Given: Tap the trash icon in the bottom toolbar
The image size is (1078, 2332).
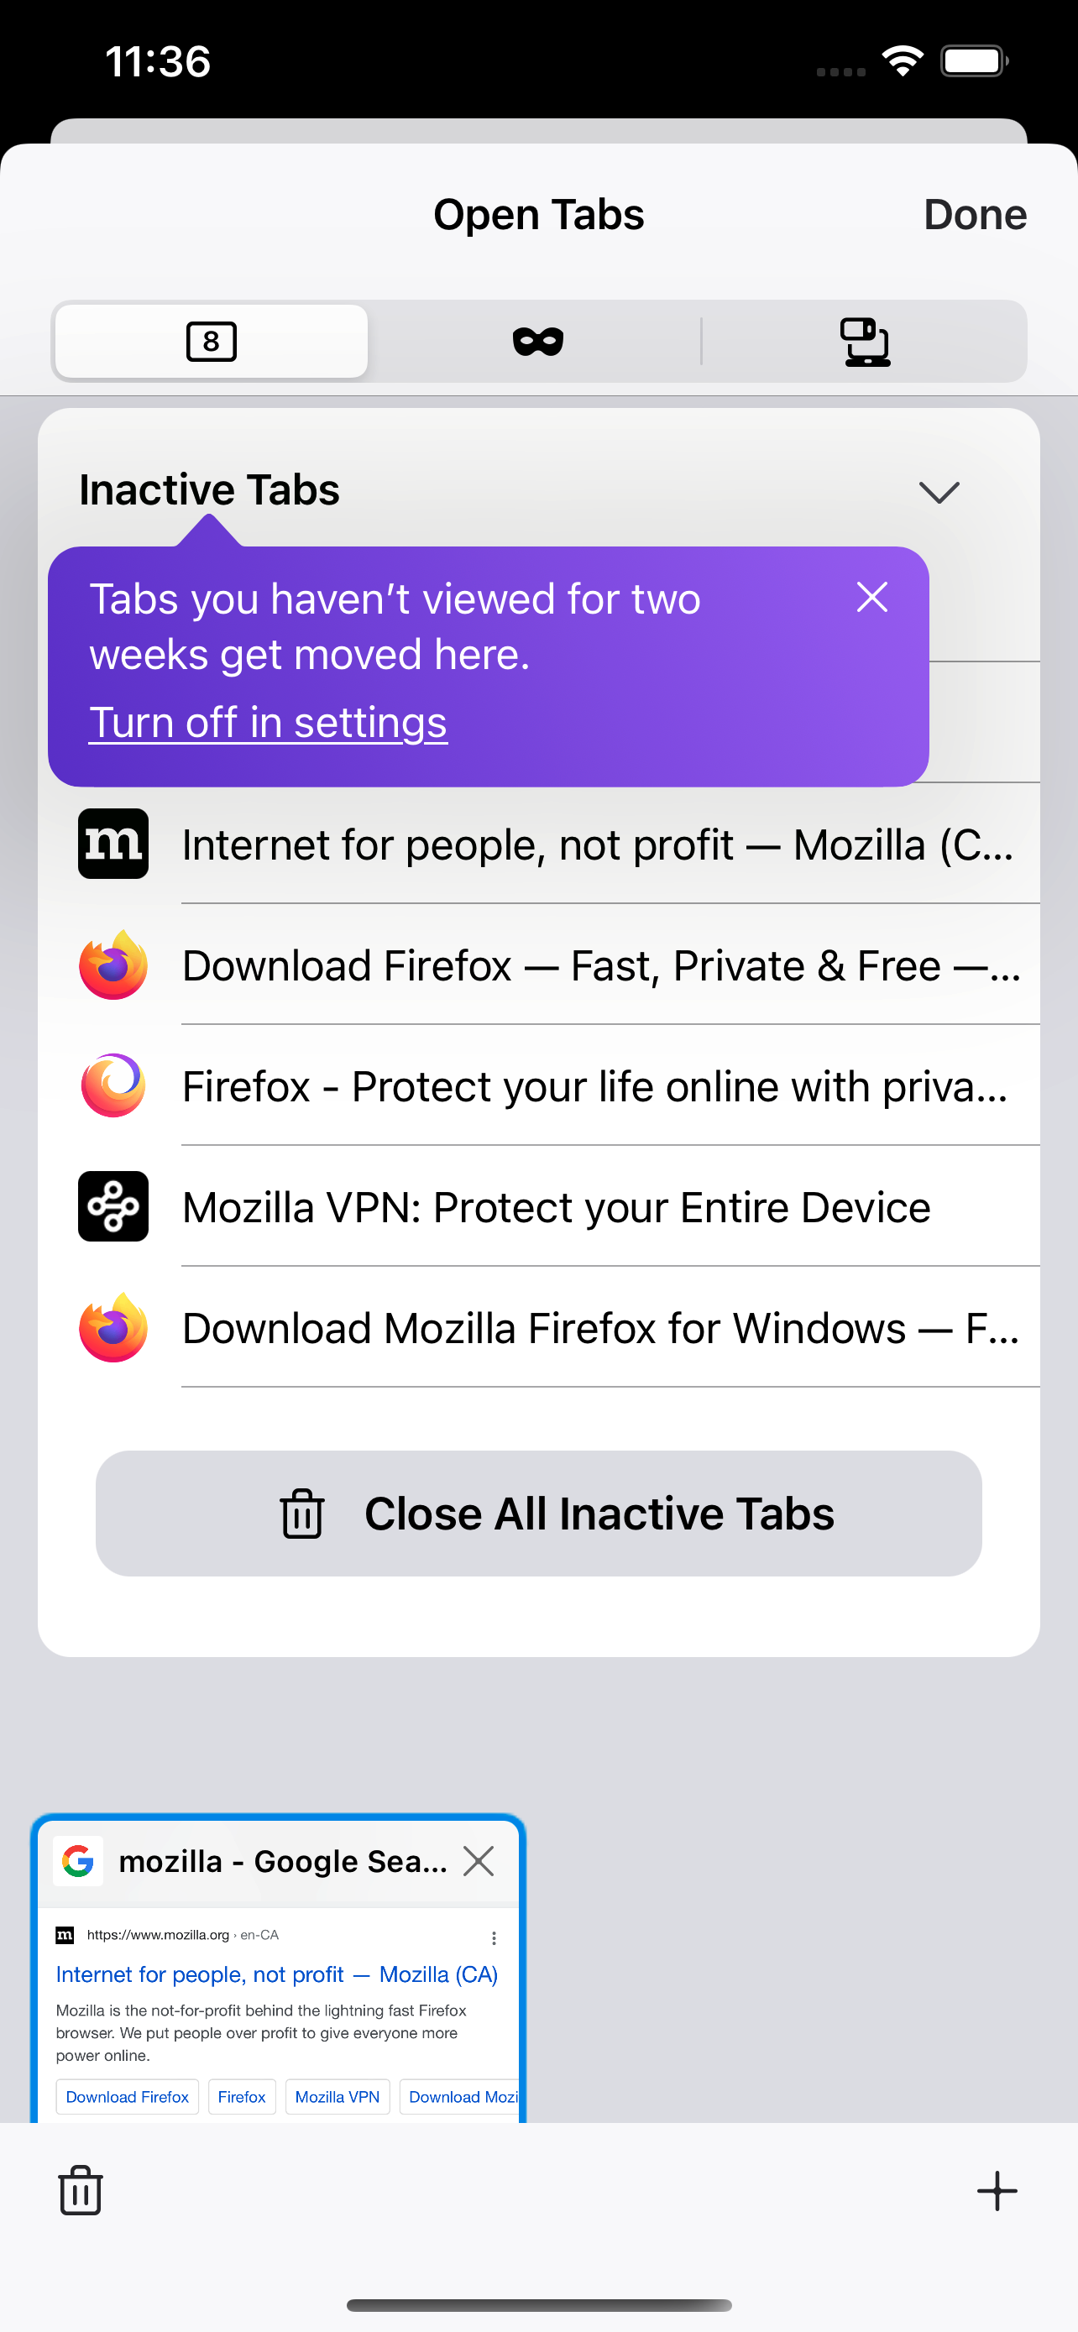Looking at the screenshot, I should [81, 2190].
